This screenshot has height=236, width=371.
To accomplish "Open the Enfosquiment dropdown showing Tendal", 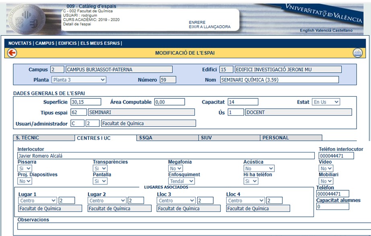I will [181, 181].
